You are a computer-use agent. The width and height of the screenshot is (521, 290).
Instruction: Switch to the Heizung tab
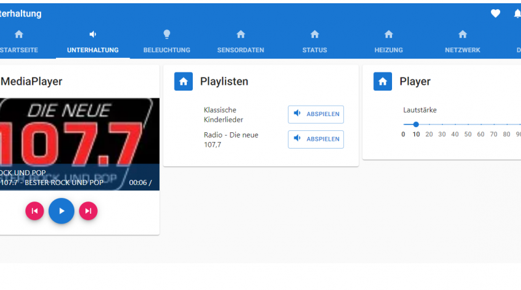[x=389, y=42]
